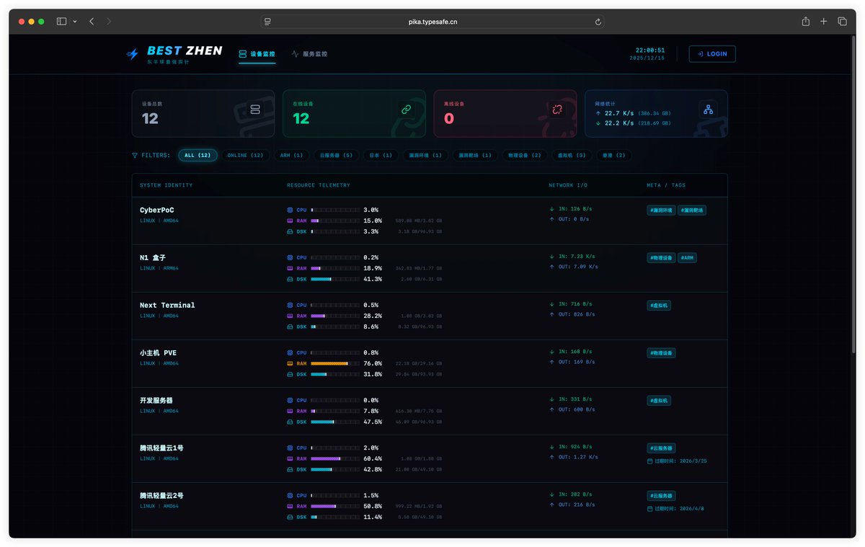Switch to the 服务监控 tab
The image size is (865, 547).
coord(309,54)
